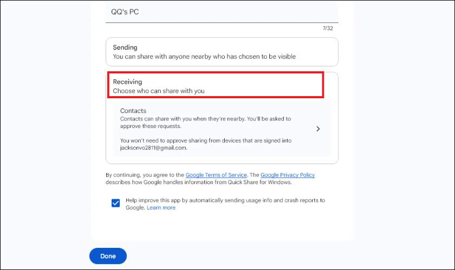Click the 7/32 character counter
The image size is (455, 270).
pos(328,29)
